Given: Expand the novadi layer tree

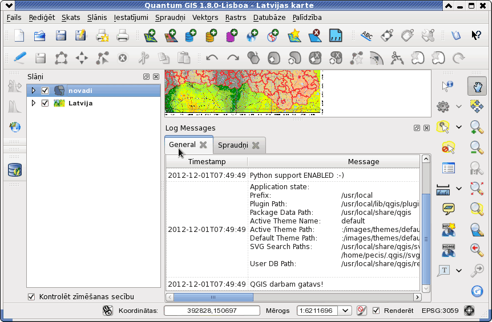Looking at the screenshot, I should (x=34, y=91).
